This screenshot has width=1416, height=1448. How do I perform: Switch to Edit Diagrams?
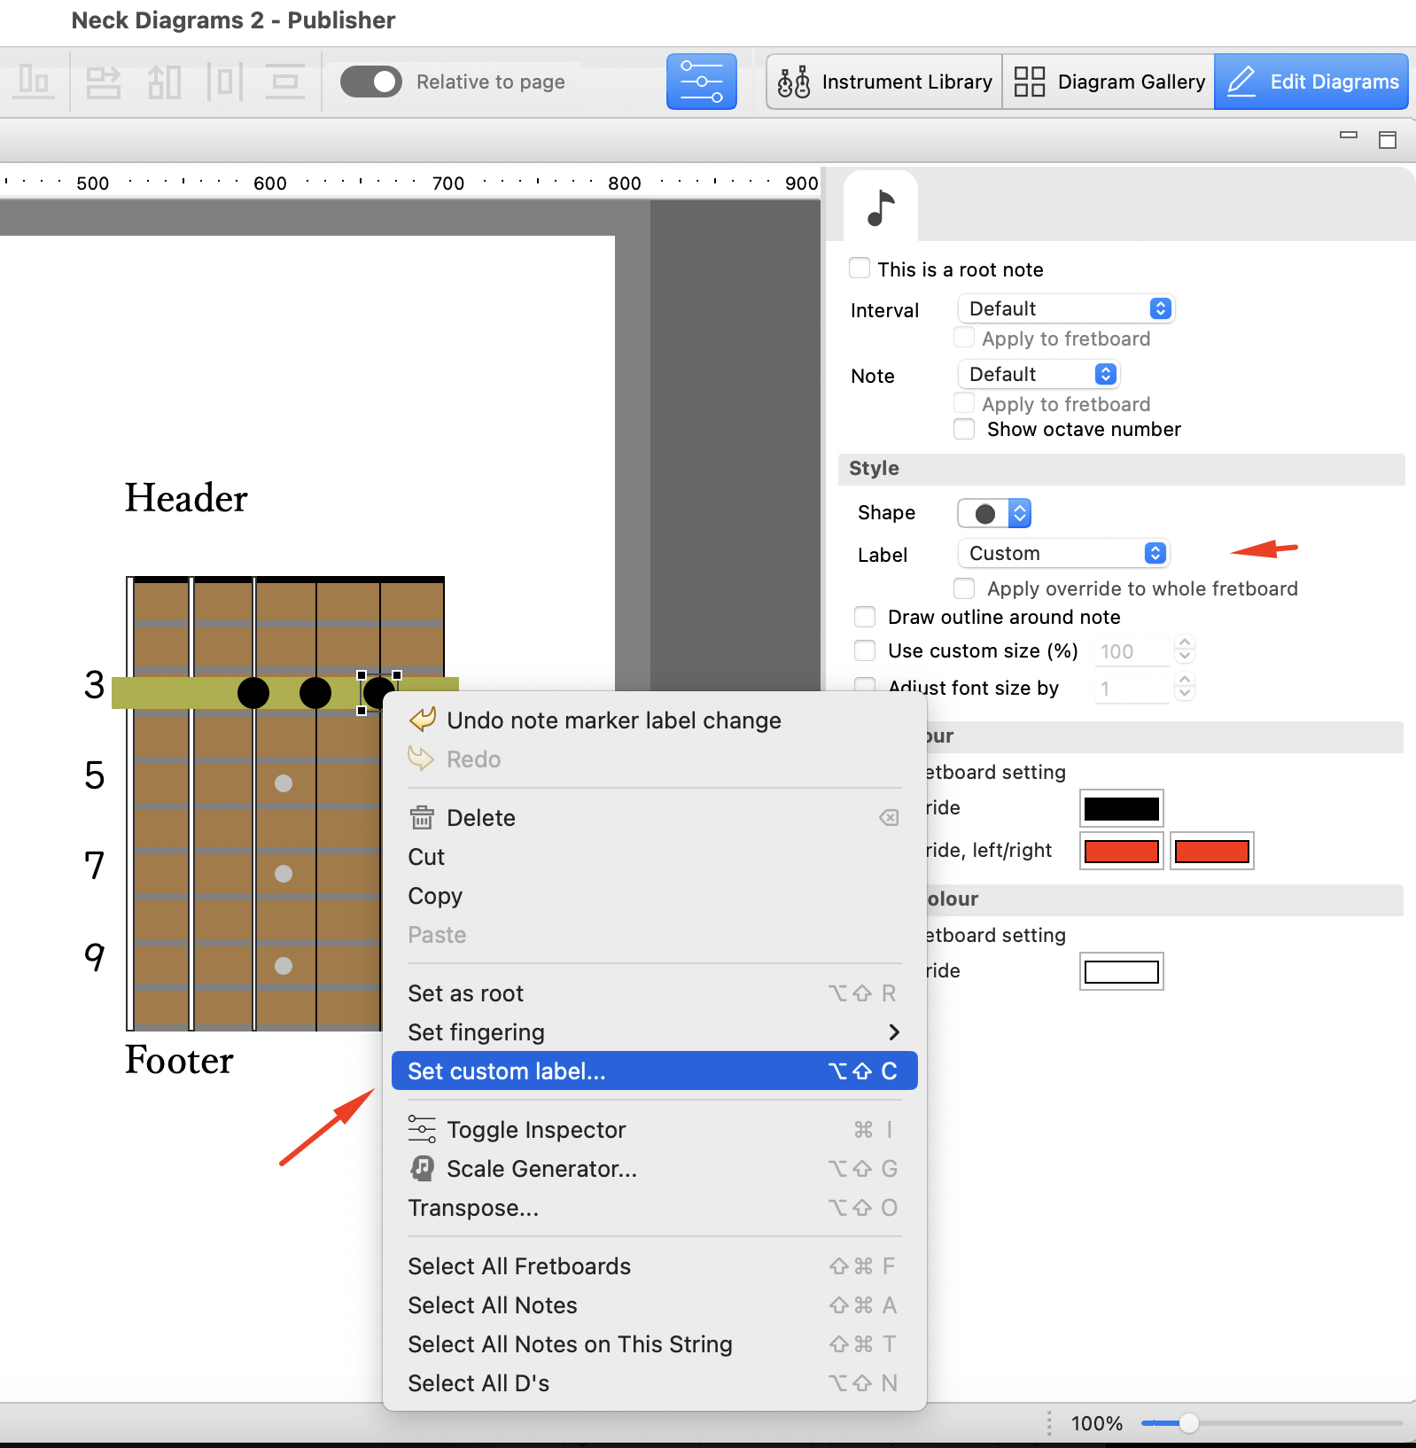coord(1311,82)
